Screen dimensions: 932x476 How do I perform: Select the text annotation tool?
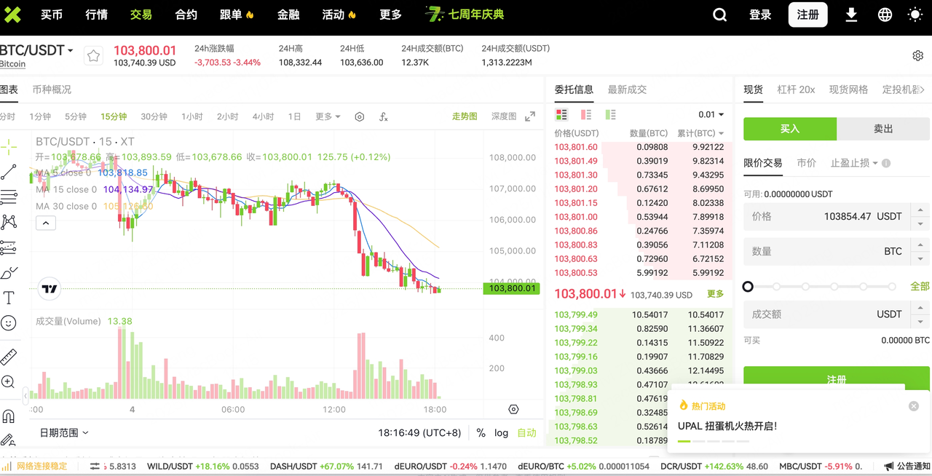pos(9,298)
